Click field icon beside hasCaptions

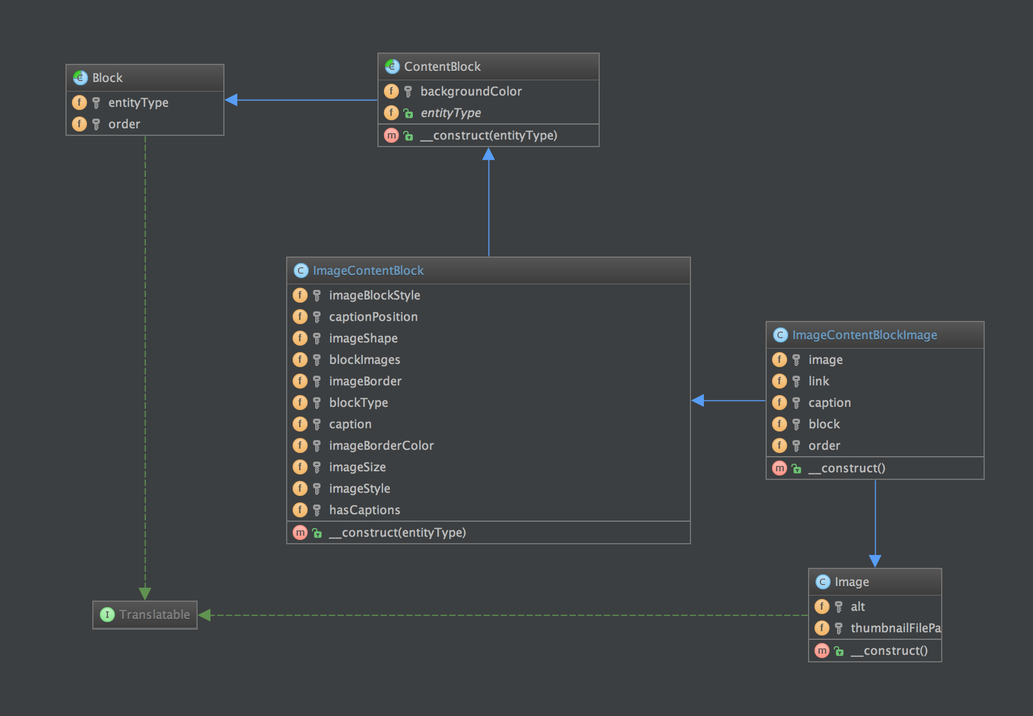[300, 510]
